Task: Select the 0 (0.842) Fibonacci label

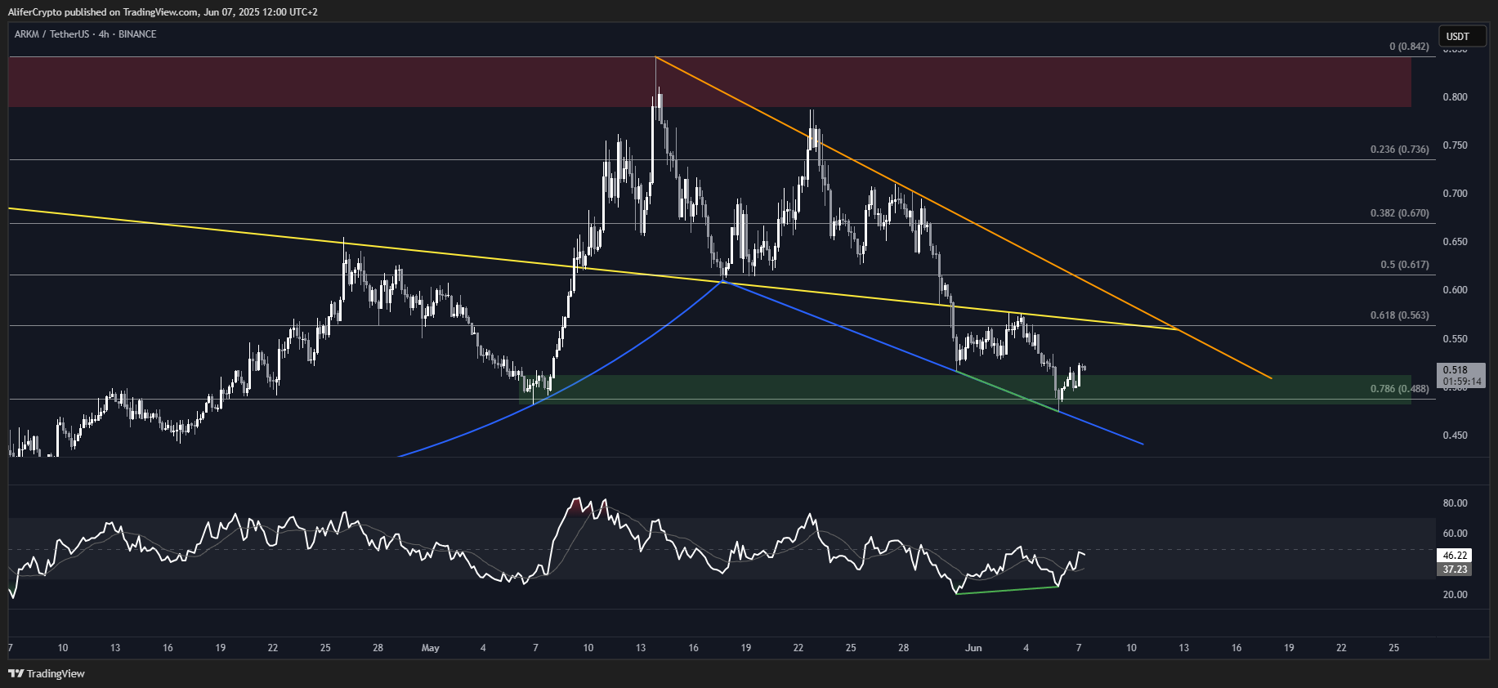Action: click(x=1409, y=47)
